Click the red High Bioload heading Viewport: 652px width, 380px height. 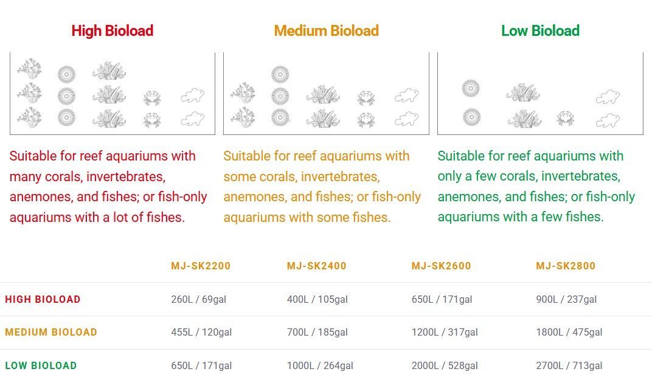[x=112, y=31]
